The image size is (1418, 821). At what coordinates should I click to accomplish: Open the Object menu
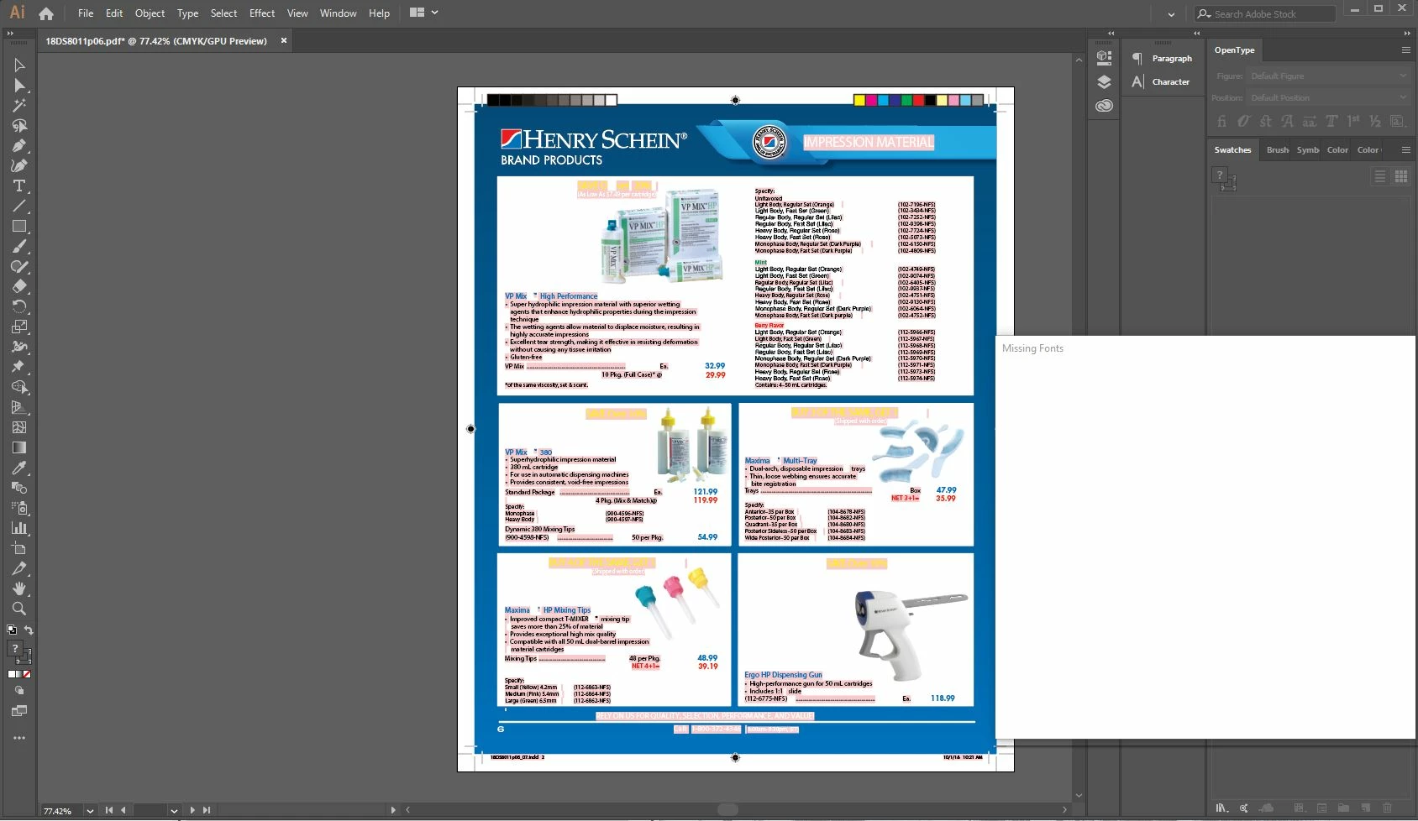coord(150,13)
